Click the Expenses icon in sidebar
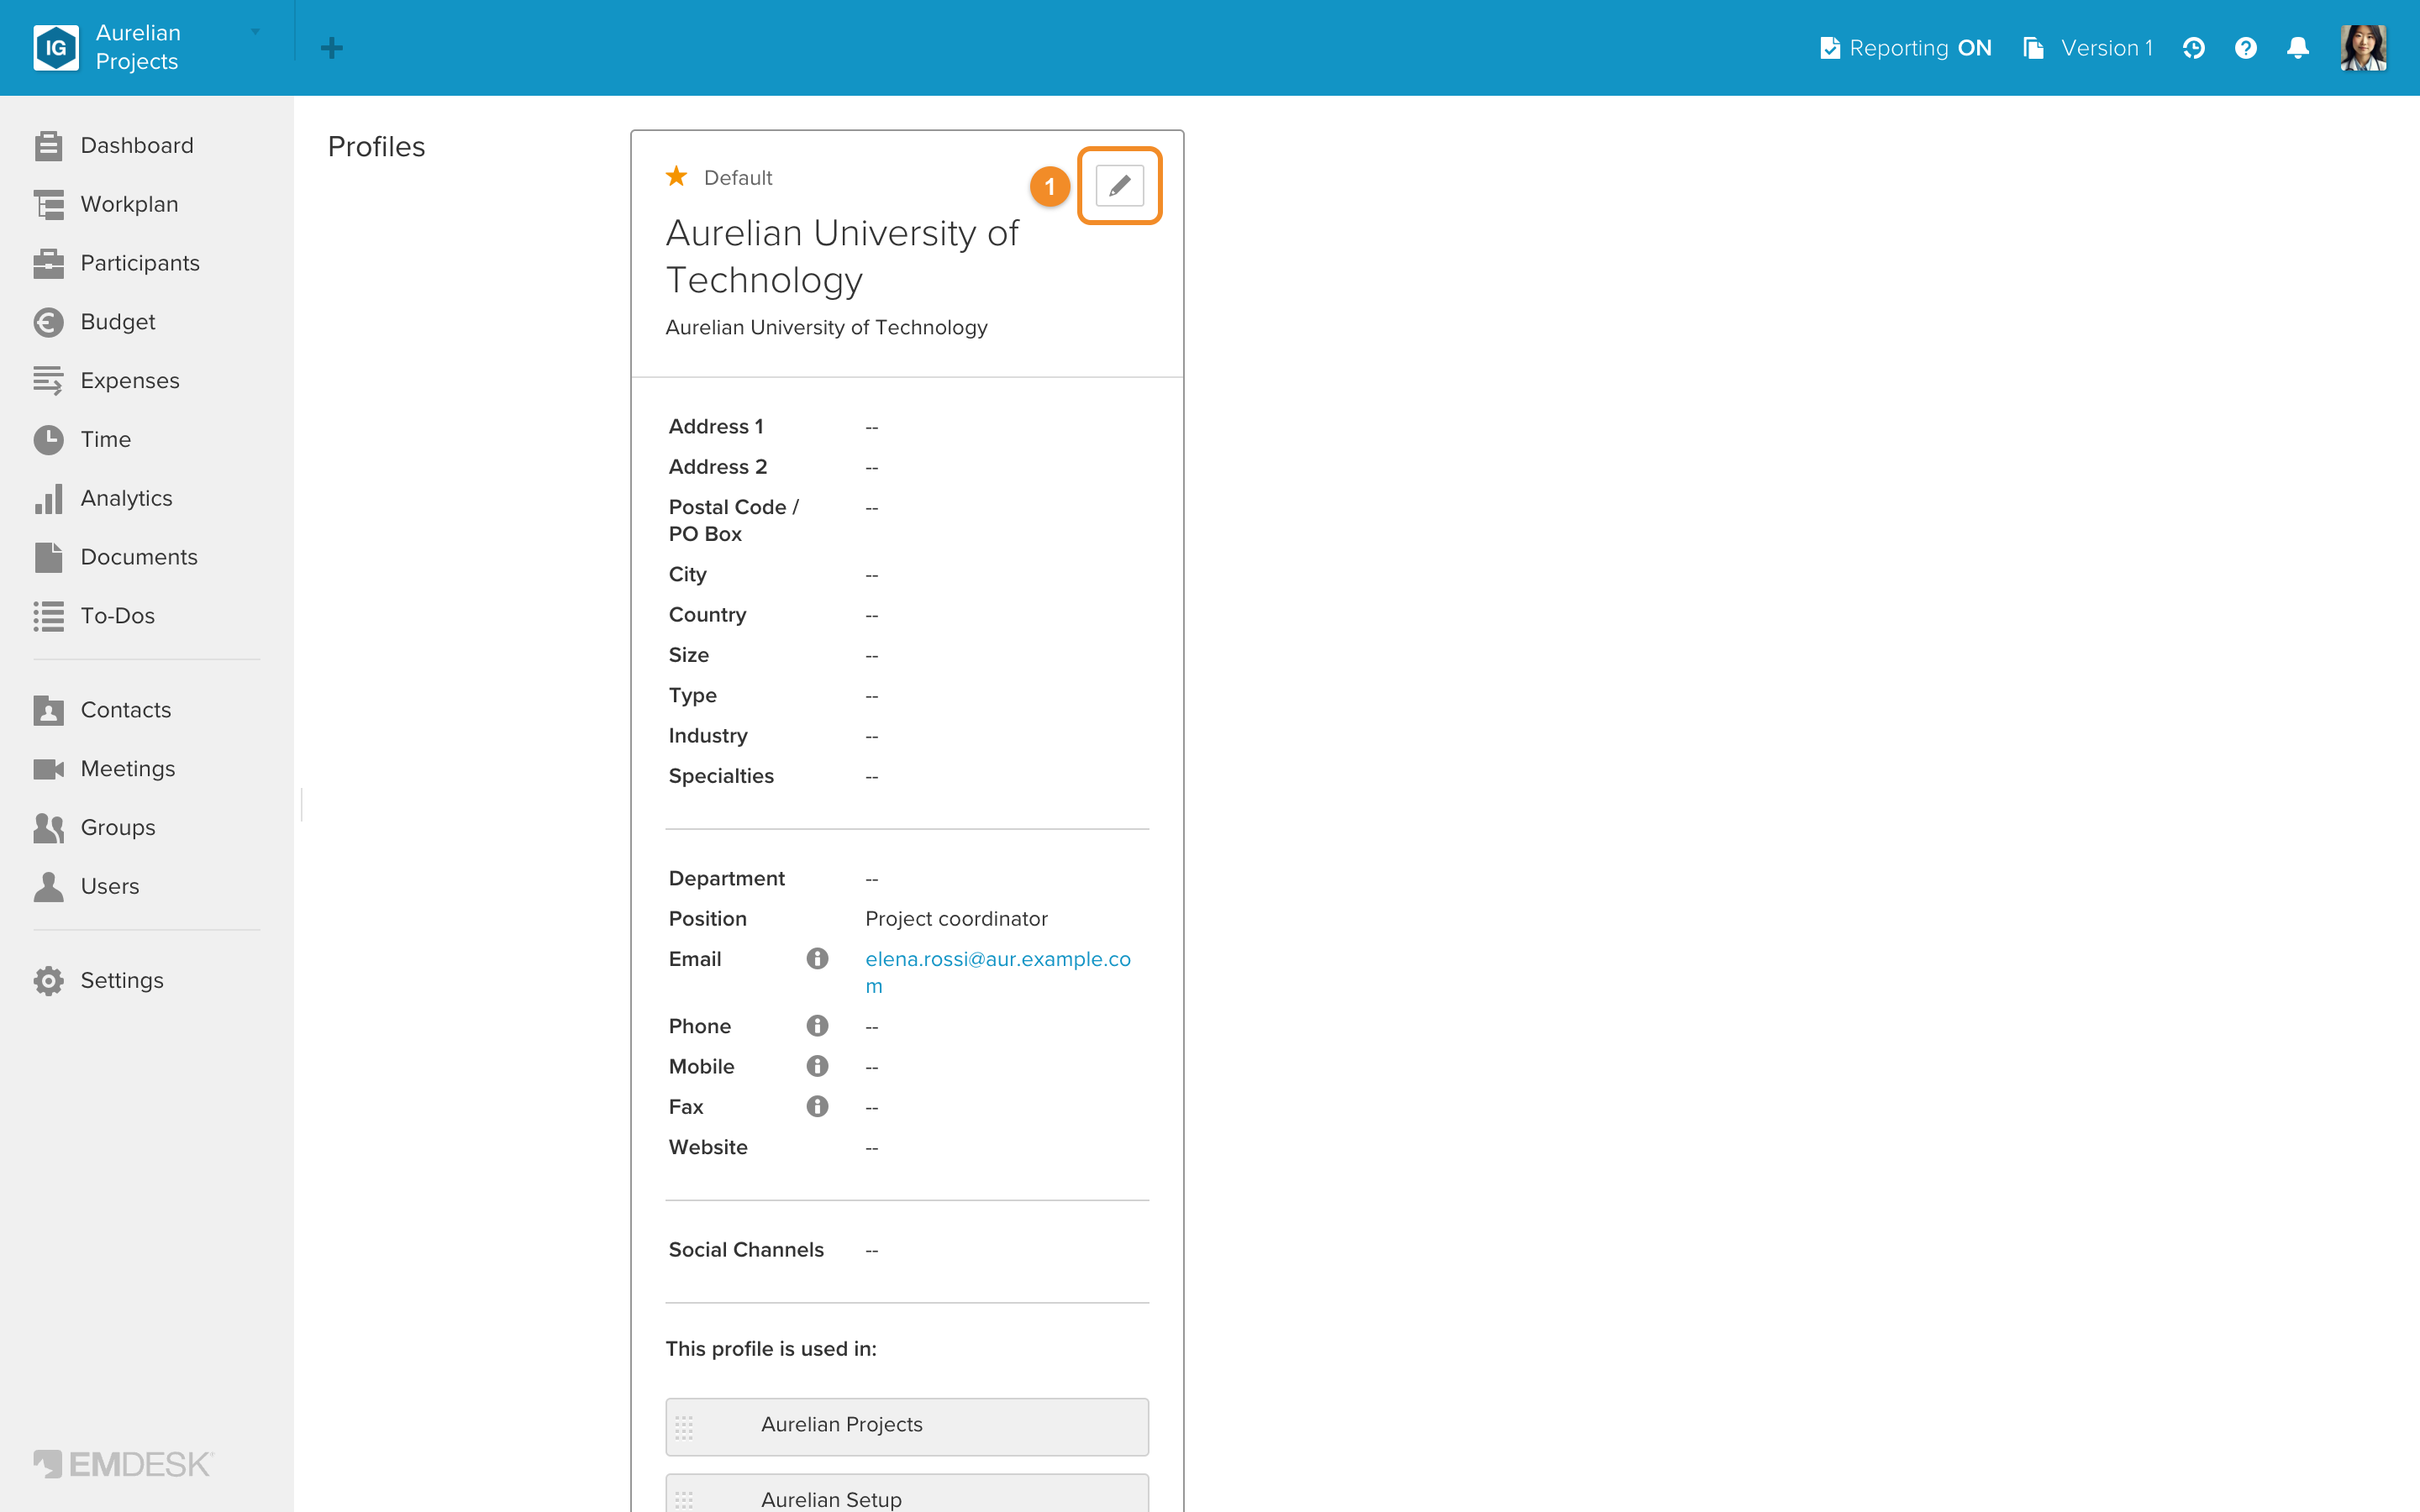Screen dimensions: 2420x1512 pos(48,381)
